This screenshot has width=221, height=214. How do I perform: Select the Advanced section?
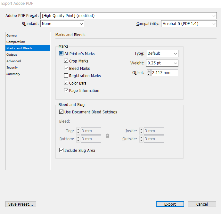point(28,61)
